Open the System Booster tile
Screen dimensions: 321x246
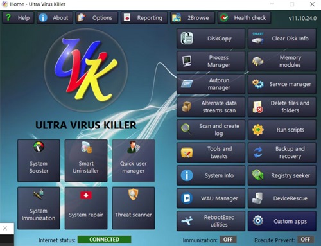coord(39,161)
